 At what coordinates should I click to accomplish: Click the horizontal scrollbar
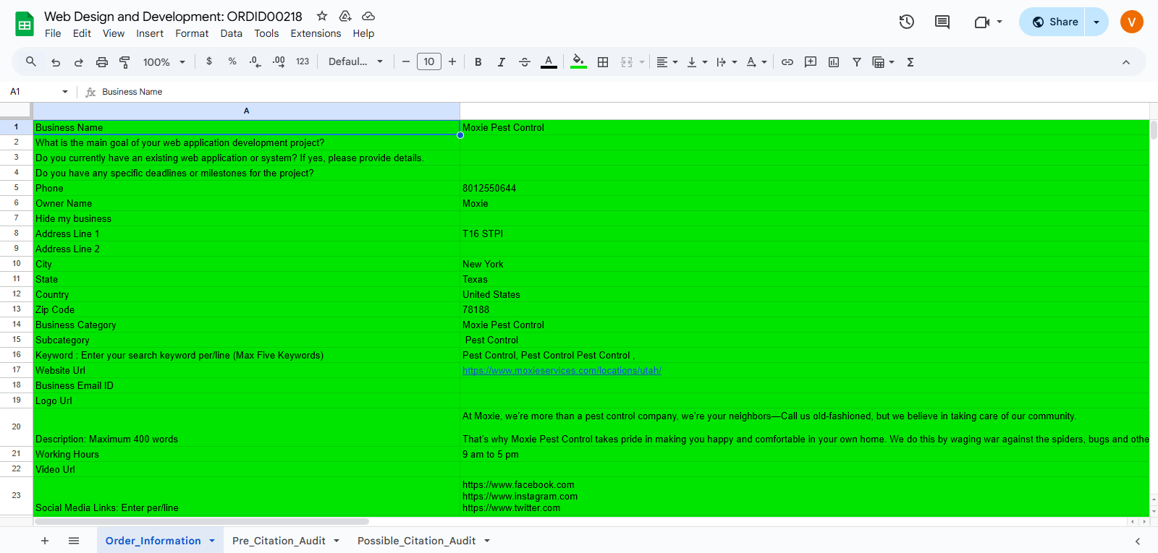(202, 521)
